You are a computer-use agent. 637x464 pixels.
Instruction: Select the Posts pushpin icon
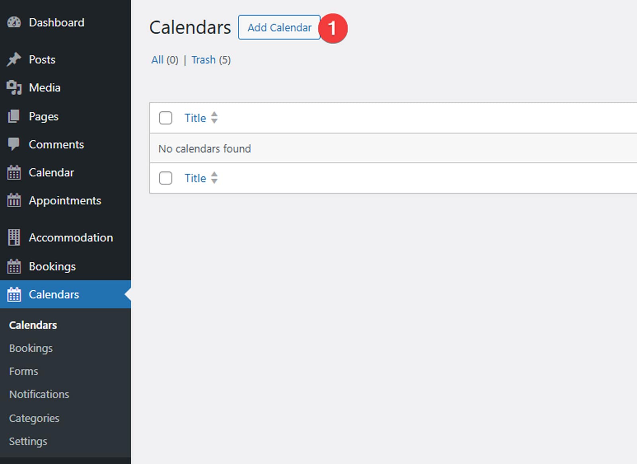(x=14, y=59)
